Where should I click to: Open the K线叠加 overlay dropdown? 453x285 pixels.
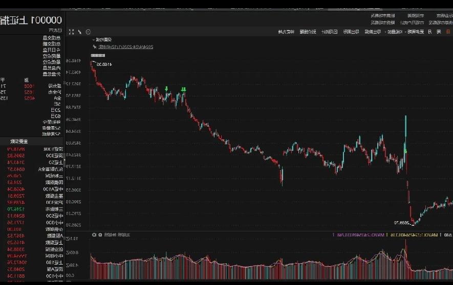point(394,32)
